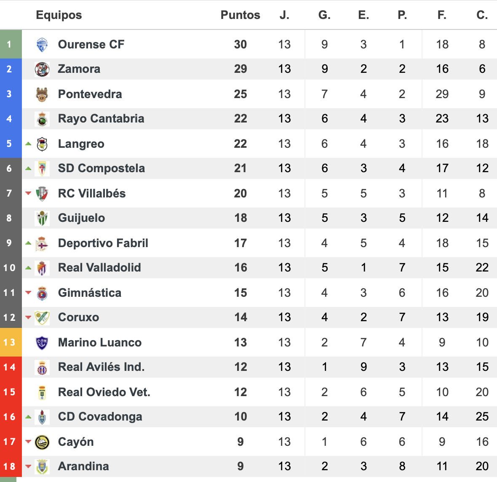Click the Cayón round black-yellow badge
The image size is (497, 482).
(42, 442)
